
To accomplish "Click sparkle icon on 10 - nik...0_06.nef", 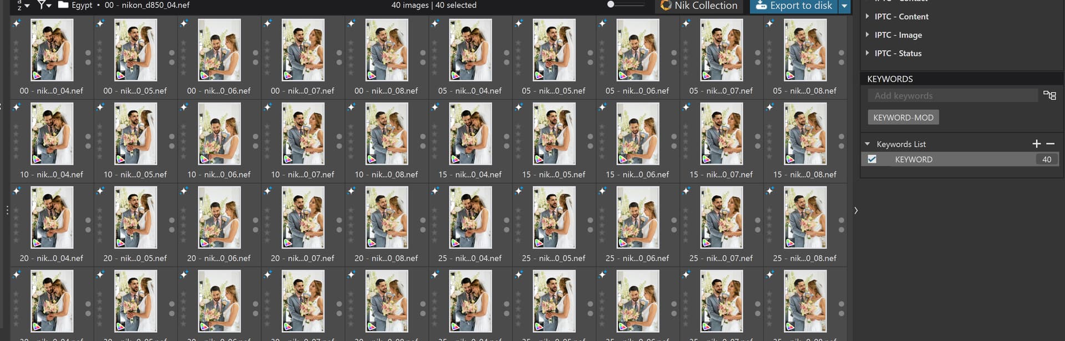I will pyautogui.click(x=184, y=107).
